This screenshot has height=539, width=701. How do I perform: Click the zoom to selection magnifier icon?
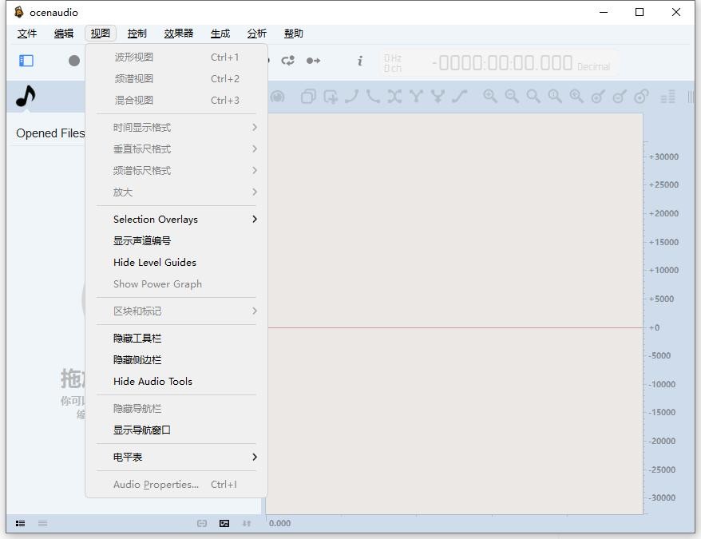point(576,96)
